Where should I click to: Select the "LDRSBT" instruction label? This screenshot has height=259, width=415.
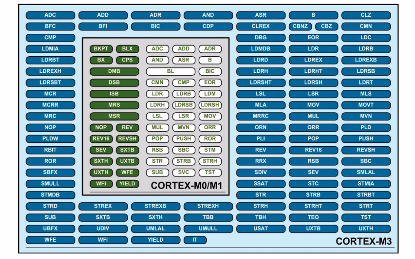point(50,83)
